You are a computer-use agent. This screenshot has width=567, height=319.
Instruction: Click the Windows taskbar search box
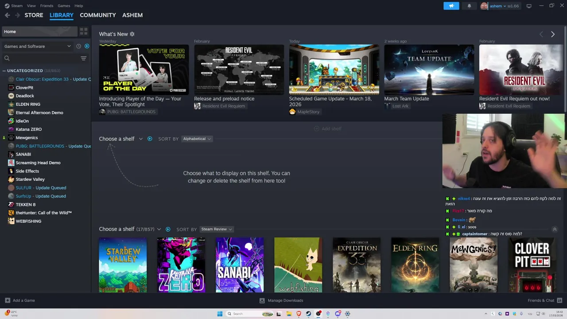click(250, 314)
